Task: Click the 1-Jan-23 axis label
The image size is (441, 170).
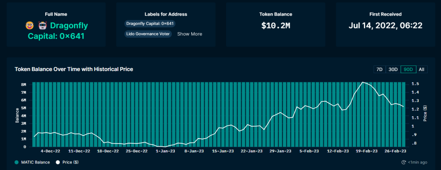Action: pos(165,151)
